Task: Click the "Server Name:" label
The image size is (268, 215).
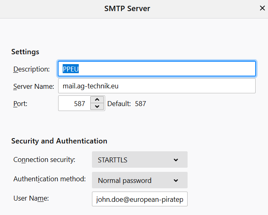Action: coord(33,86)
